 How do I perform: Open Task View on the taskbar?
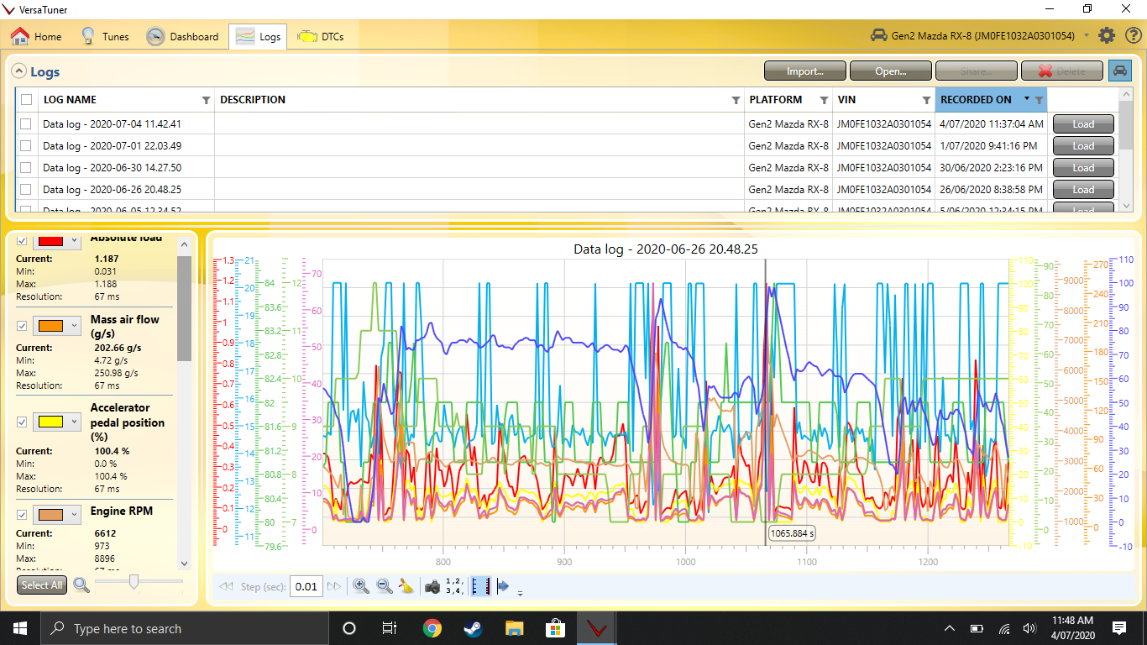390,628
